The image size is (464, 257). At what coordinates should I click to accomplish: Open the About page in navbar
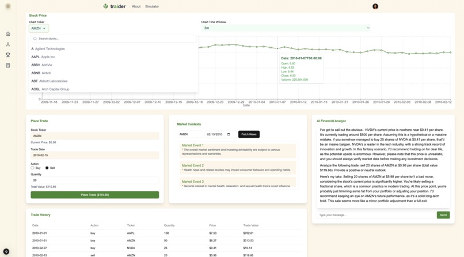coord(136,6)
